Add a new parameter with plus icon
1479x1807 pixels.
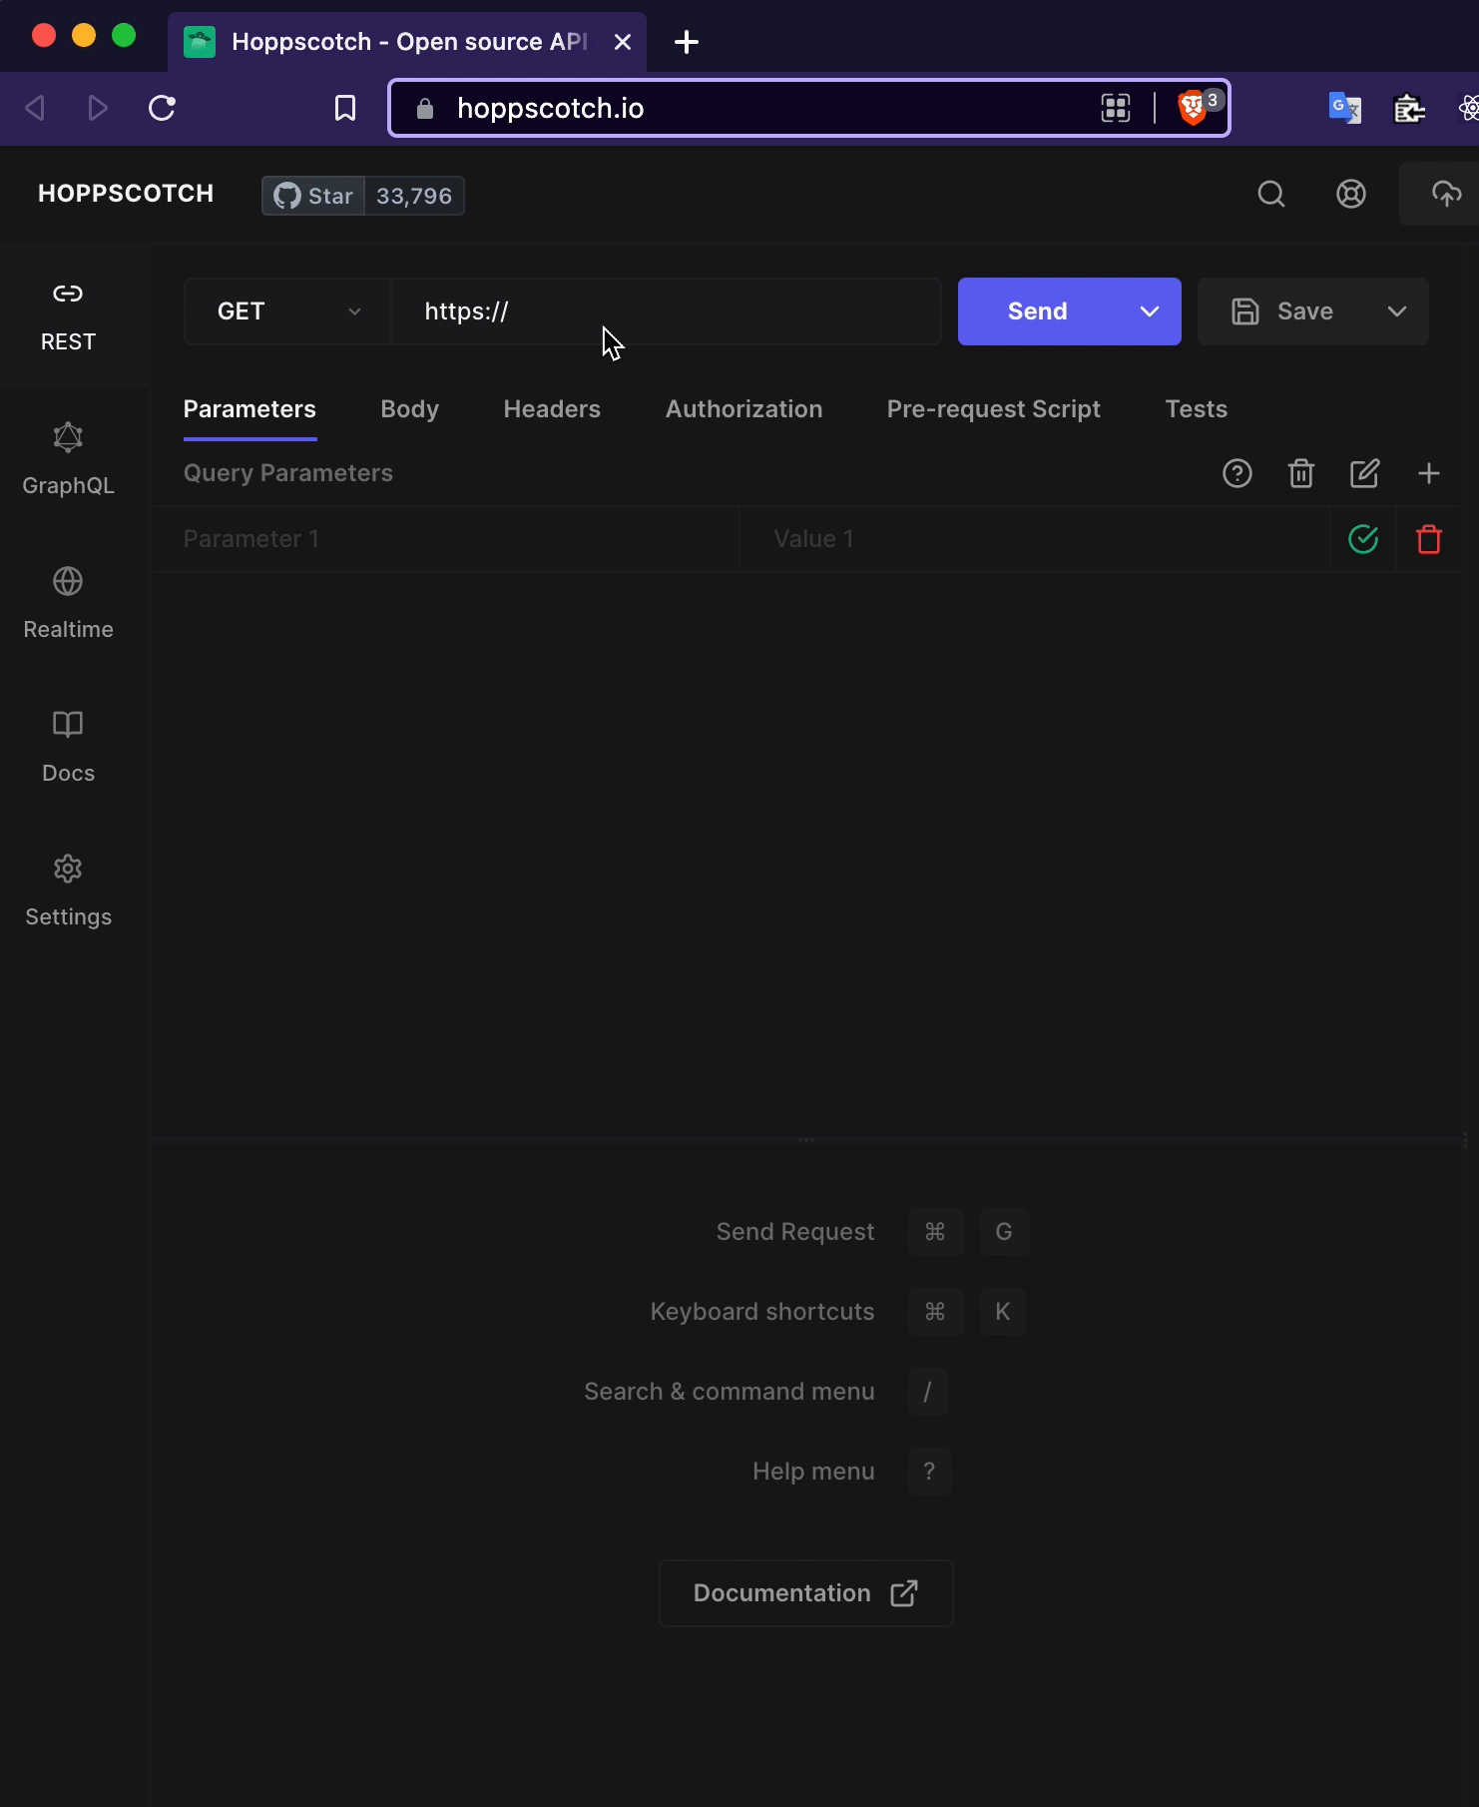click(x=1429, y=473)
